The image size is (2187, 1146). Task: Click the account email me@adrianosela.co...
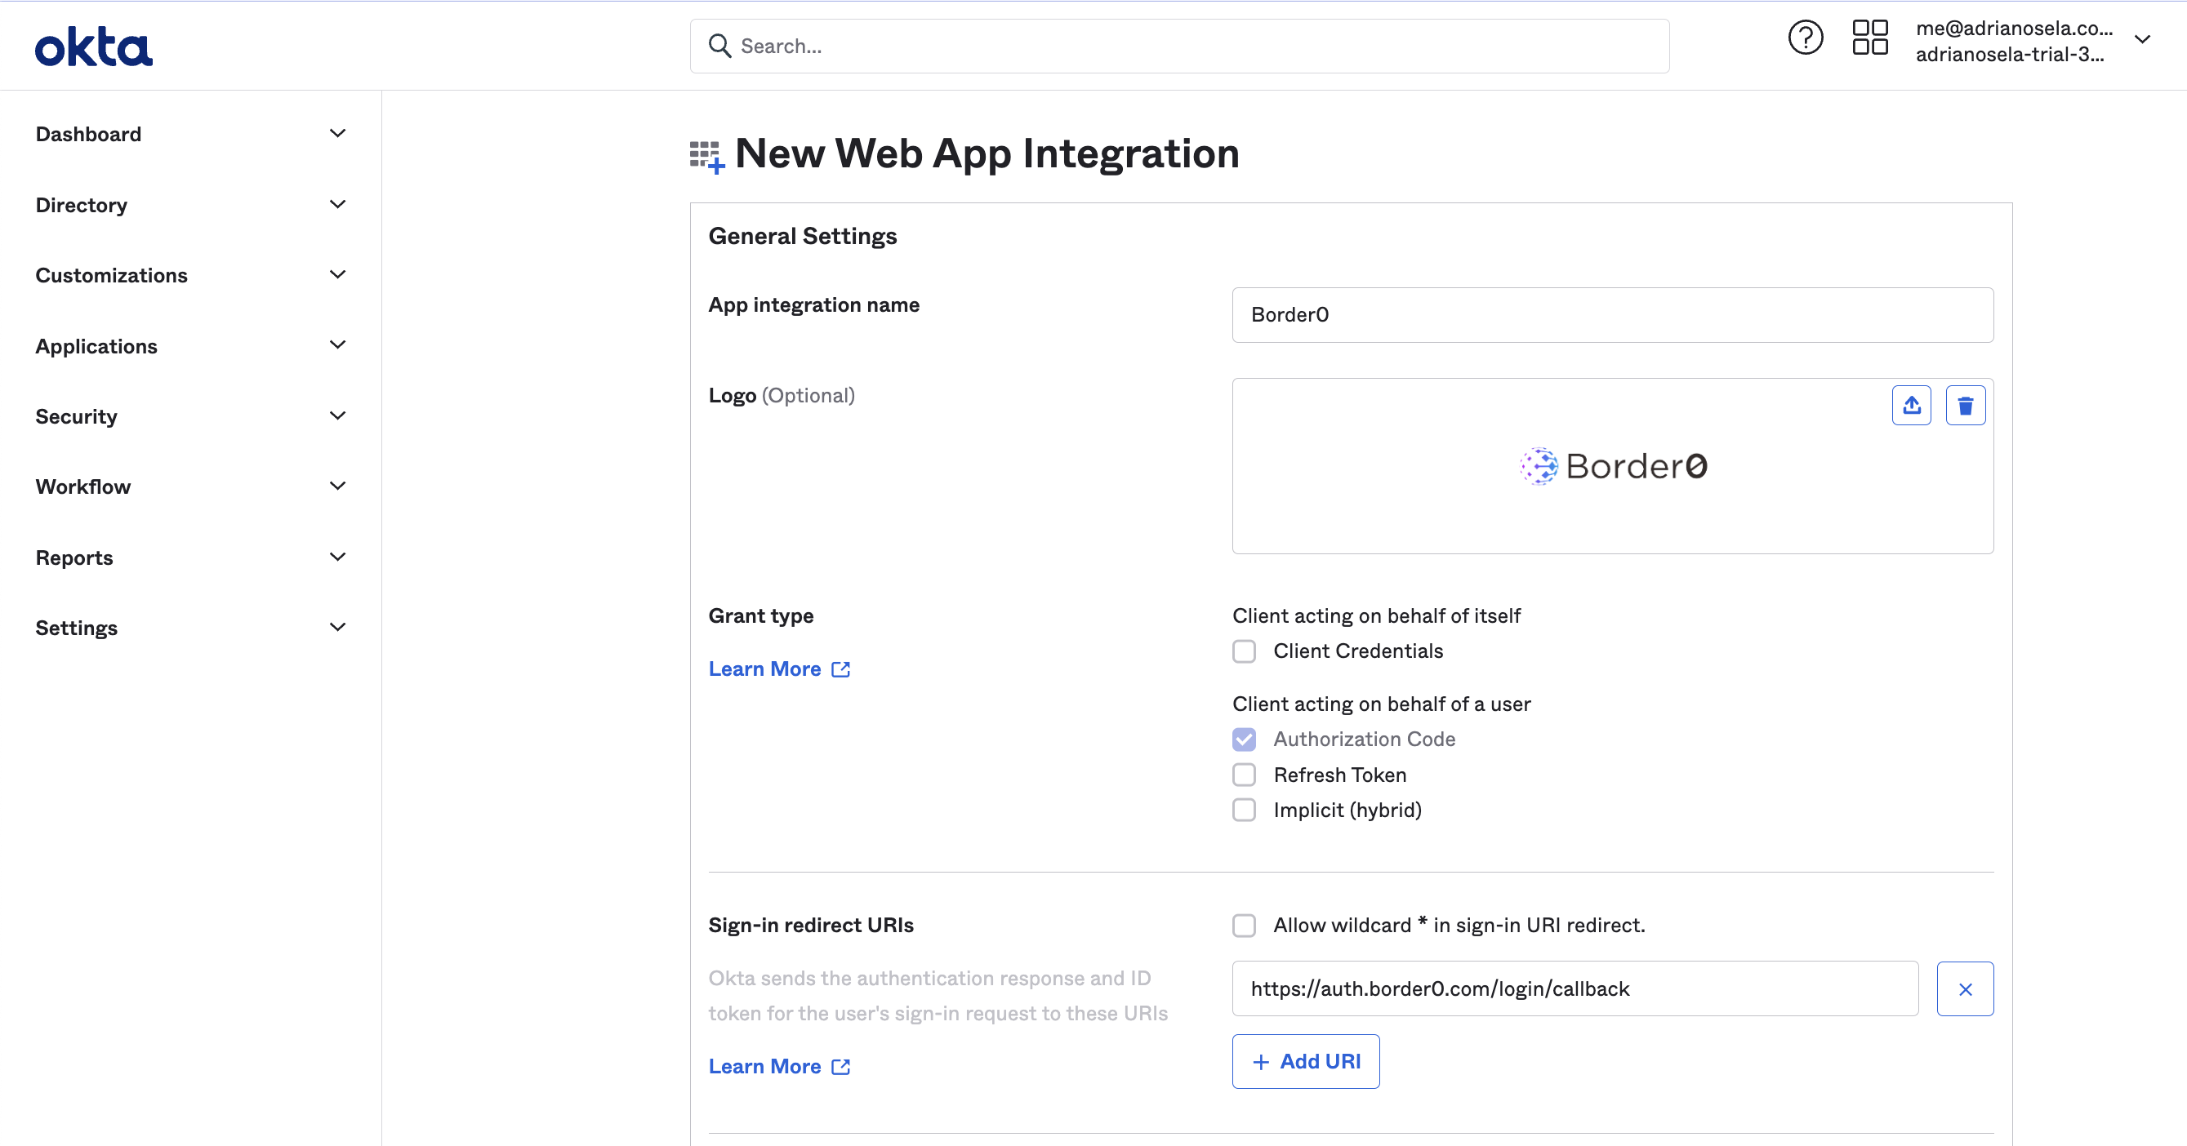(2014, 28)
